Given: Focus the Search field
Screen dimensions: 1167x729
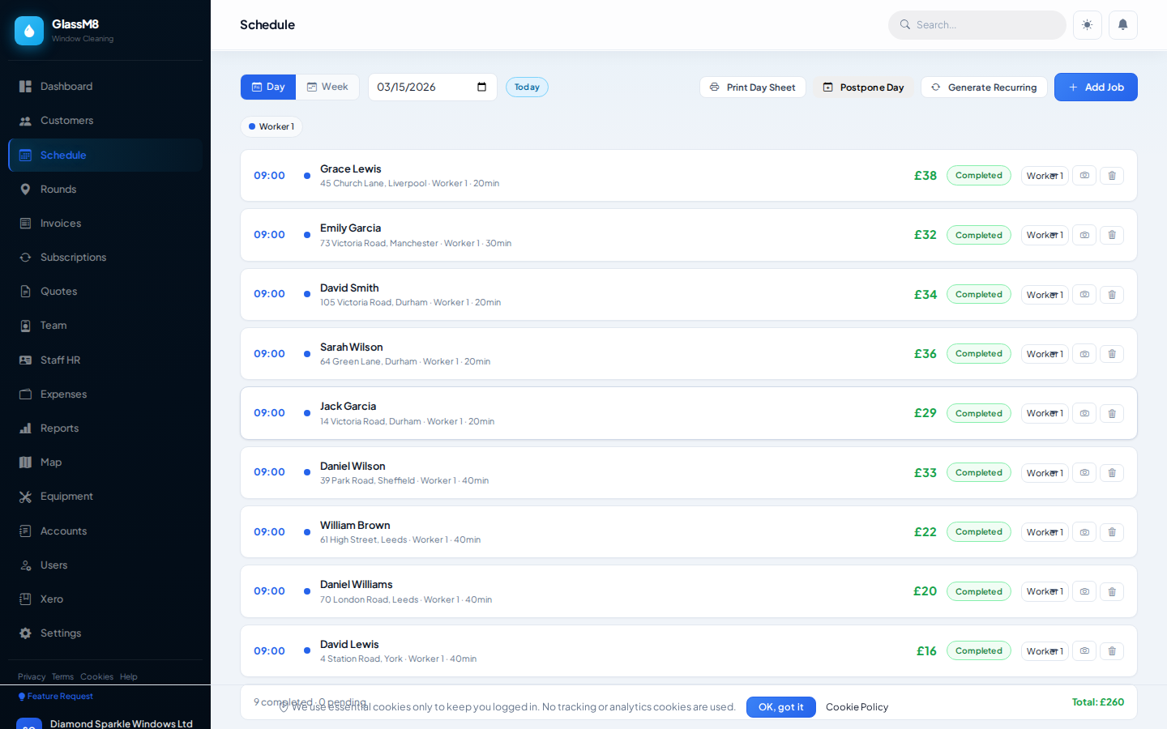Looking at the screenshot, I should [x=977, y=25].
